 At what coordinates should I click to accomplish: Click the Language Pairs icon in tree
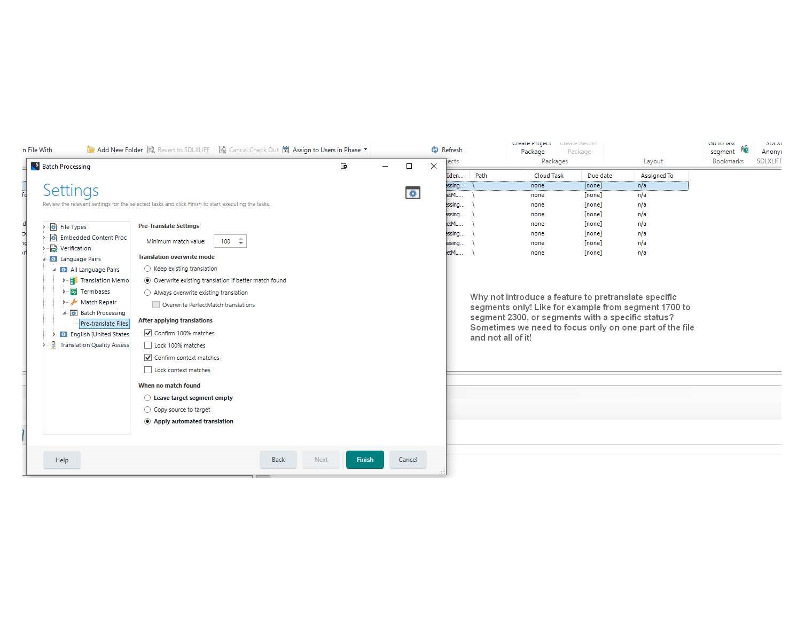click(53, 259)
